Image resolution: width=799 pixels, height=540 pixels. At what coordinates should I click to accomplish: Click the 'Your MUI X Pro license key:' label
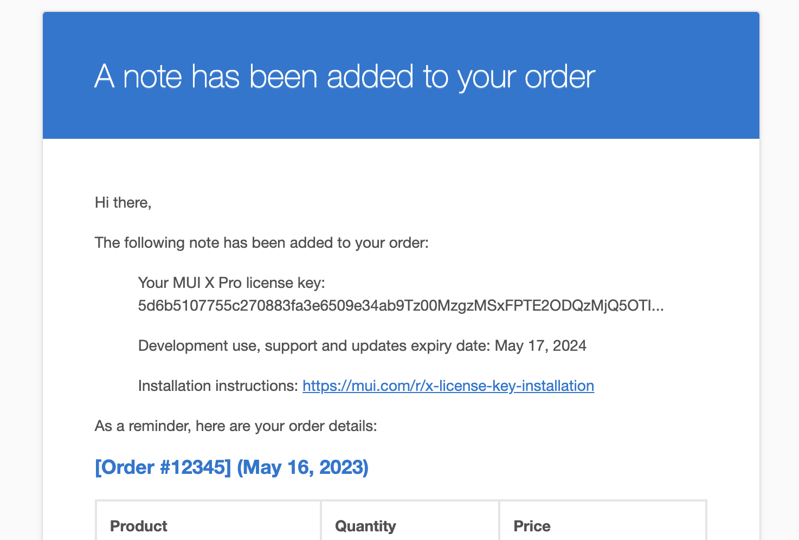coord(231,282)
